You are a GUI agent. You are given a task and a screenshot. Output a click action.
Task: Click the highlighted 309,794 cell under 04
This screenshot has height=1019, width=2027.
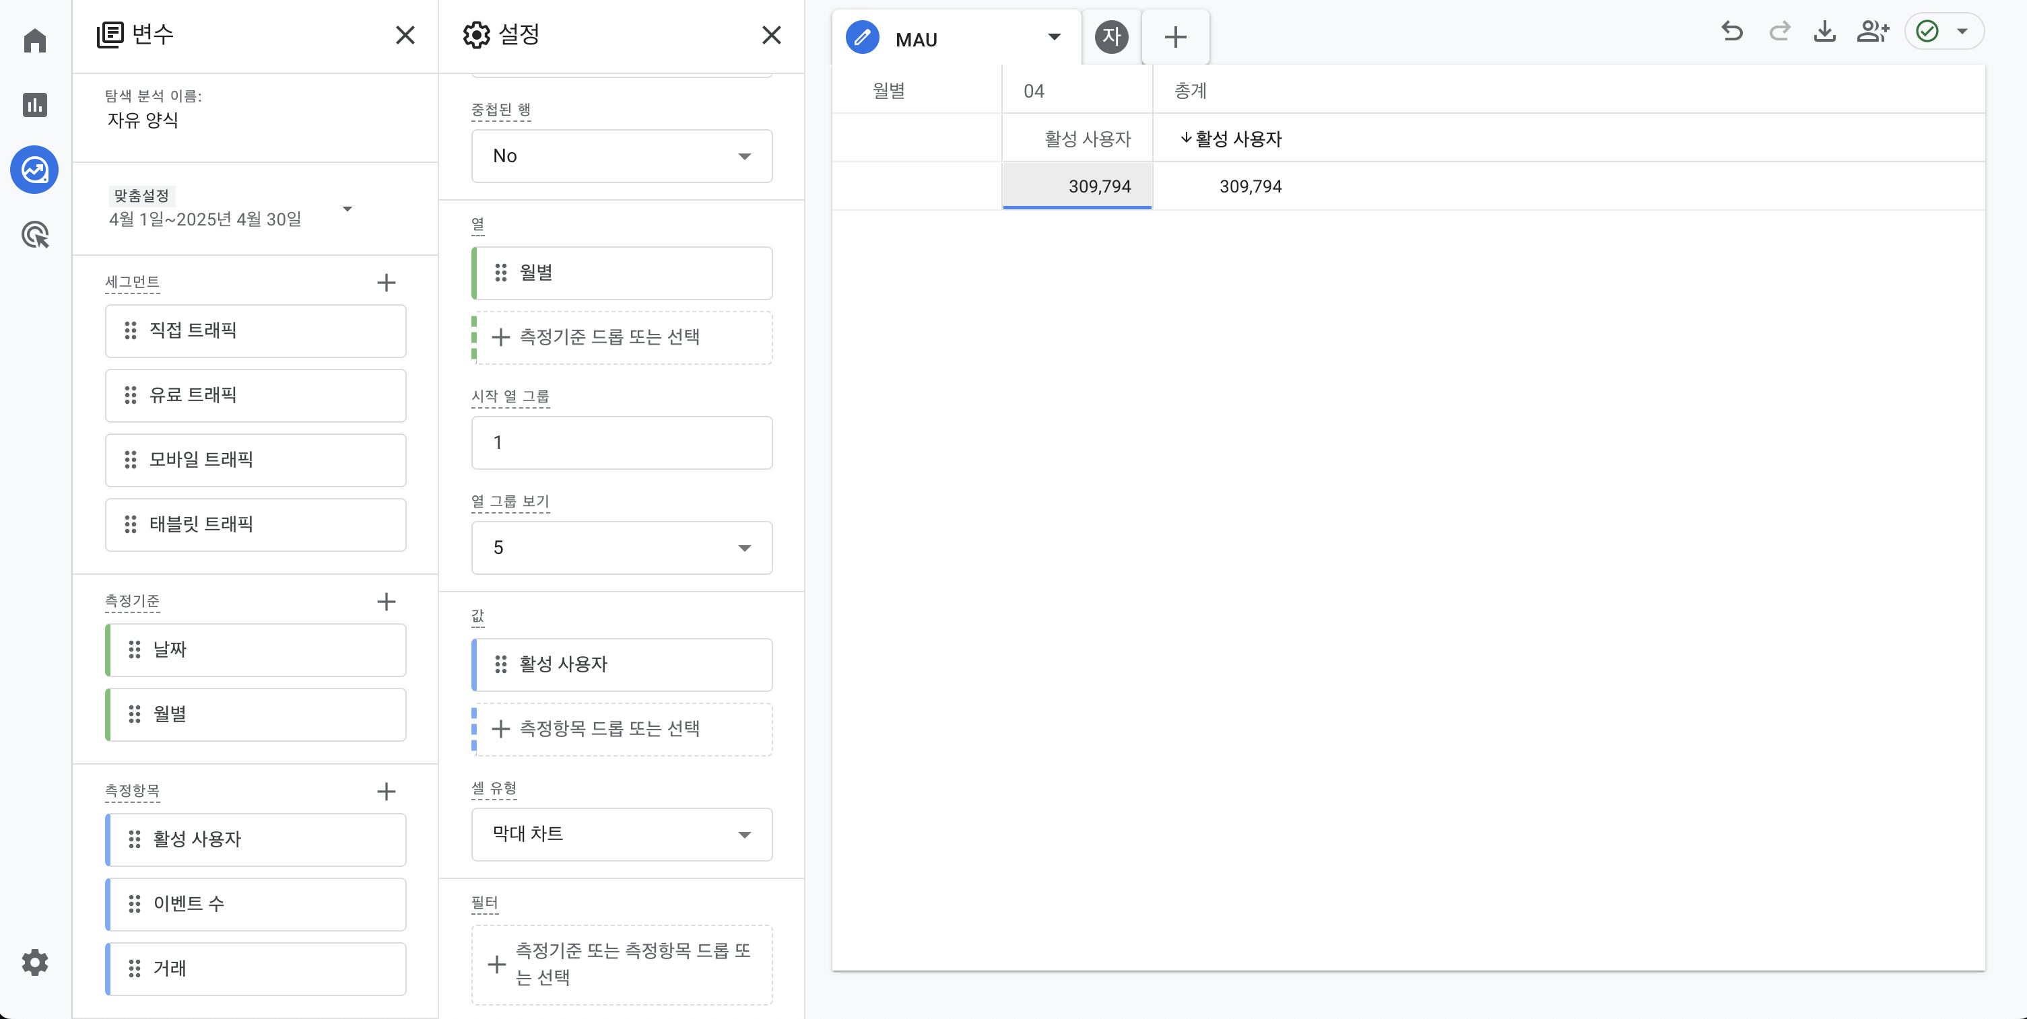pos(1077,186)
